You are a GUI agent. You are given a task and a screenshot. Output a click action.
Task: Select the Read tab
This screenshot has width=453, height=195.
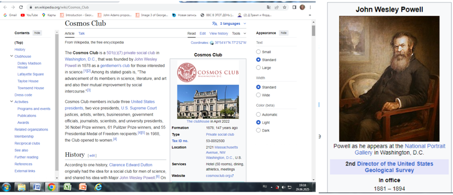tap(191, 33)
